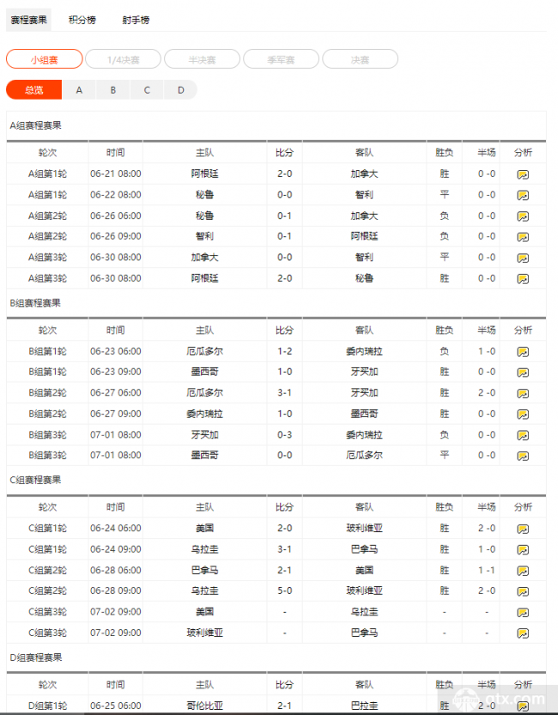The height and width of the screenshot is (715, 558).
Task: Open analysis icon for 美国 vs 乌拉圭 match
Action: click(x=523, y=612)
